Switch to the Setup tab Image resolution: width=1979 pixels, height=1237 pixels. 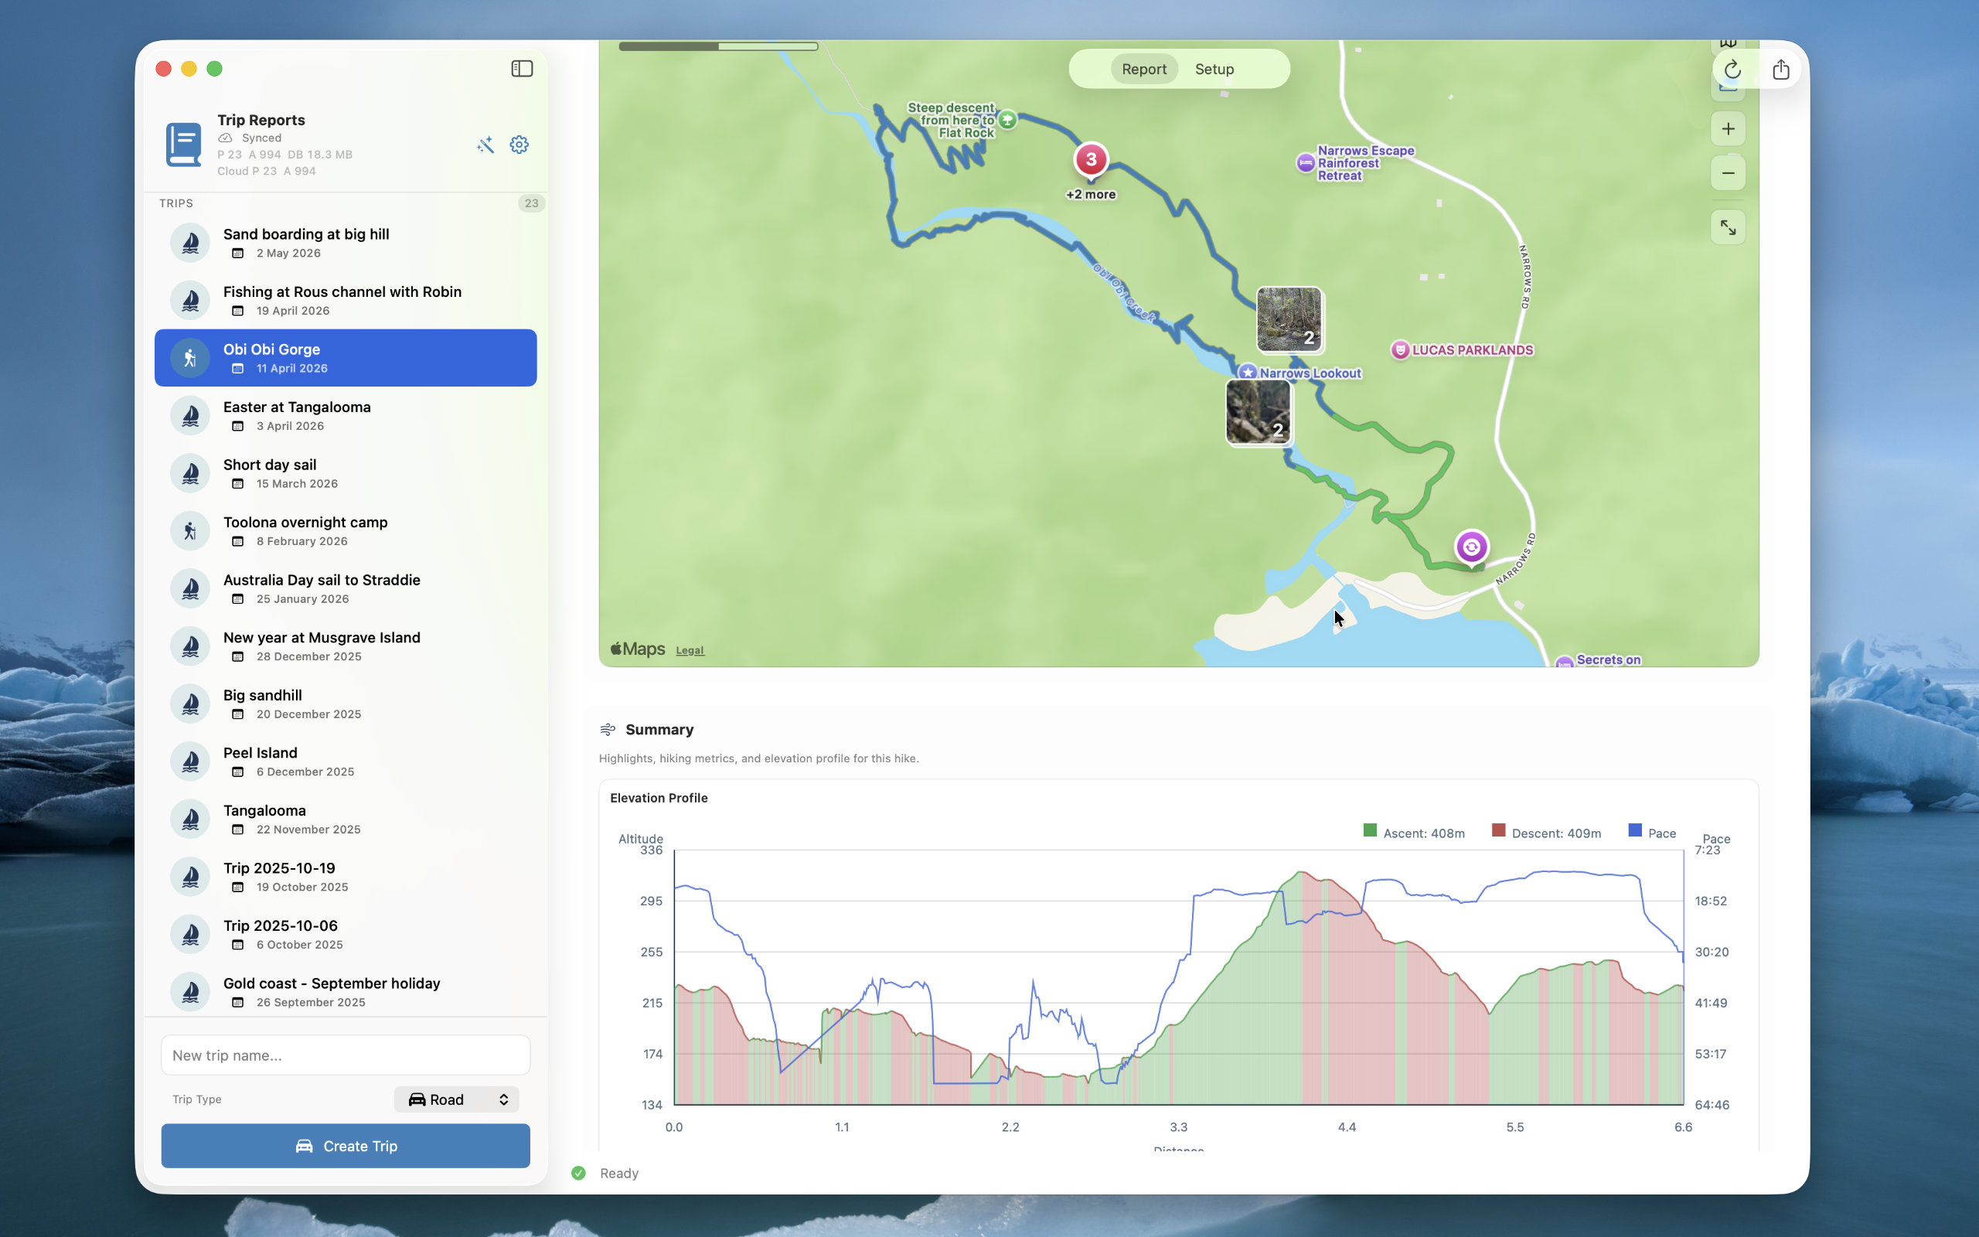pyautogui.click(x=1214, y=70)
